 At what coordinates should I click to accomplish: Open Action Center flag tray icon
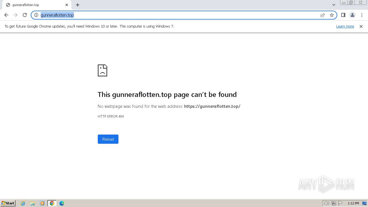341,203
